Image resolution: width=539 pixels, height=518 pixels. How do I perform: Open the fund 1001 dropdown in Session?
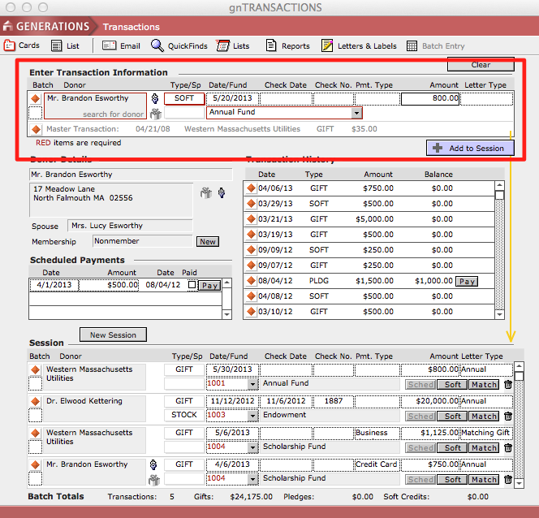click(252, 384)
